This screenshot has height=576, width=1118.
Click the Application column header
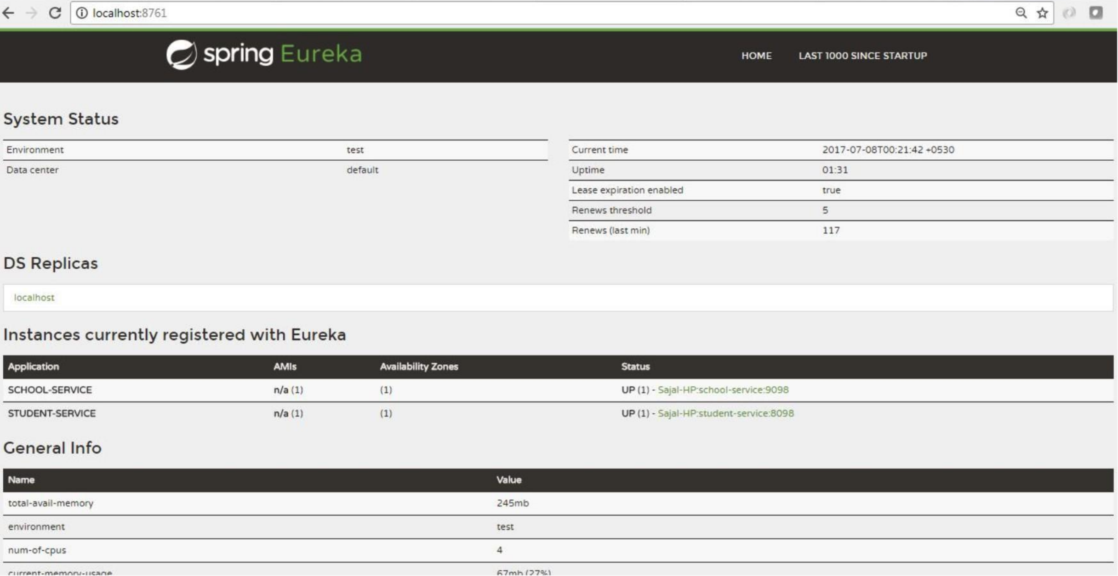point(33,367)
